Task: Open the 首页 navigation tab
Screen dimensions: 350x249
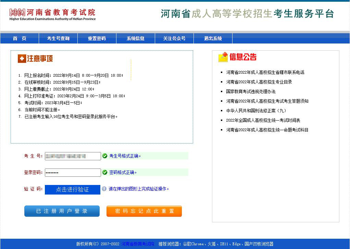Action: pos(20,39)
